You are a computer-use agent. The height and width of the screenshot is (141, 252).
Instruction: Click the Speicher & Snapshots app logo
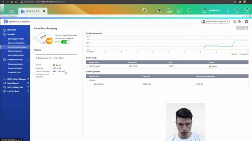6,22
